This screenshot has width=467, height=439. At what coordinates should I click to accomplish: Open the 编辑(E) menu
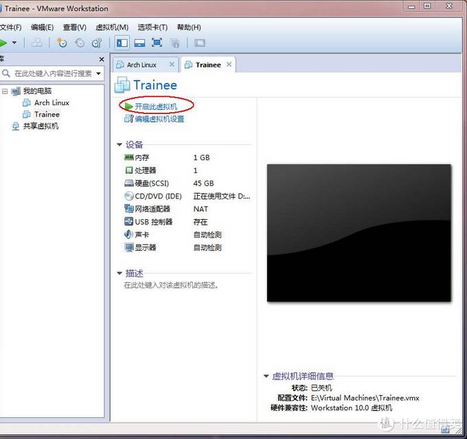point(43,27)
